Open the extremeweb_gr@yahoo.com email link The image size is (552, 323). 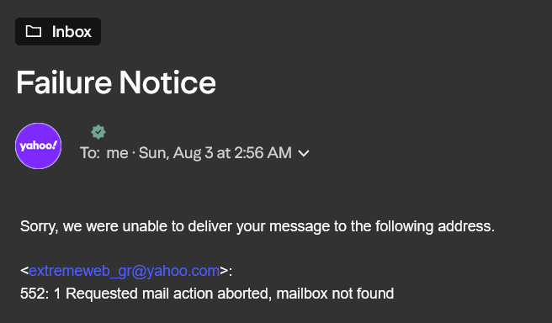click(x=125, y=271)
